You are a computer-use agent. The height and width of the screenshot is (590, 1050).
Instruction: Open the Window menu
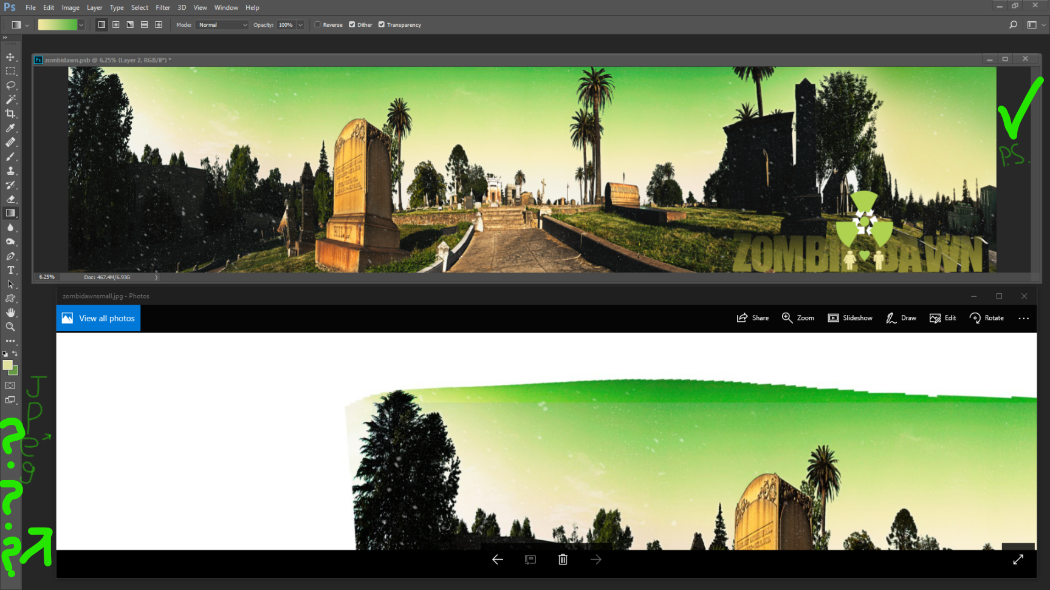[x=226, y=7]
